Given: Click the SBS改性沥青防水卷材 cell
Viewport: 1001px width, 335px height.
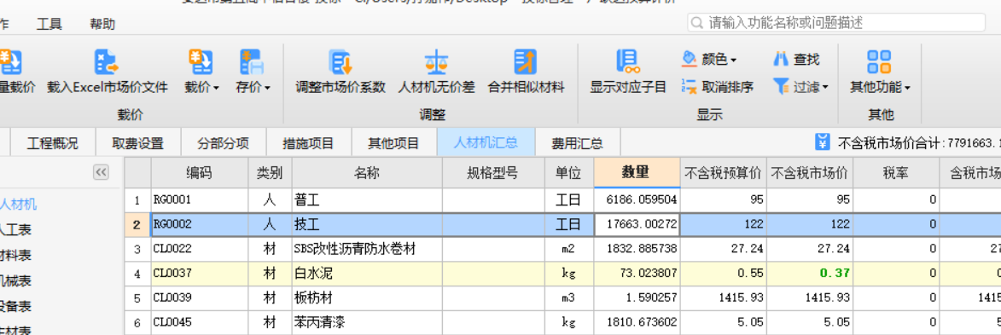Looking at the screenshot, I should pos(367,249).
